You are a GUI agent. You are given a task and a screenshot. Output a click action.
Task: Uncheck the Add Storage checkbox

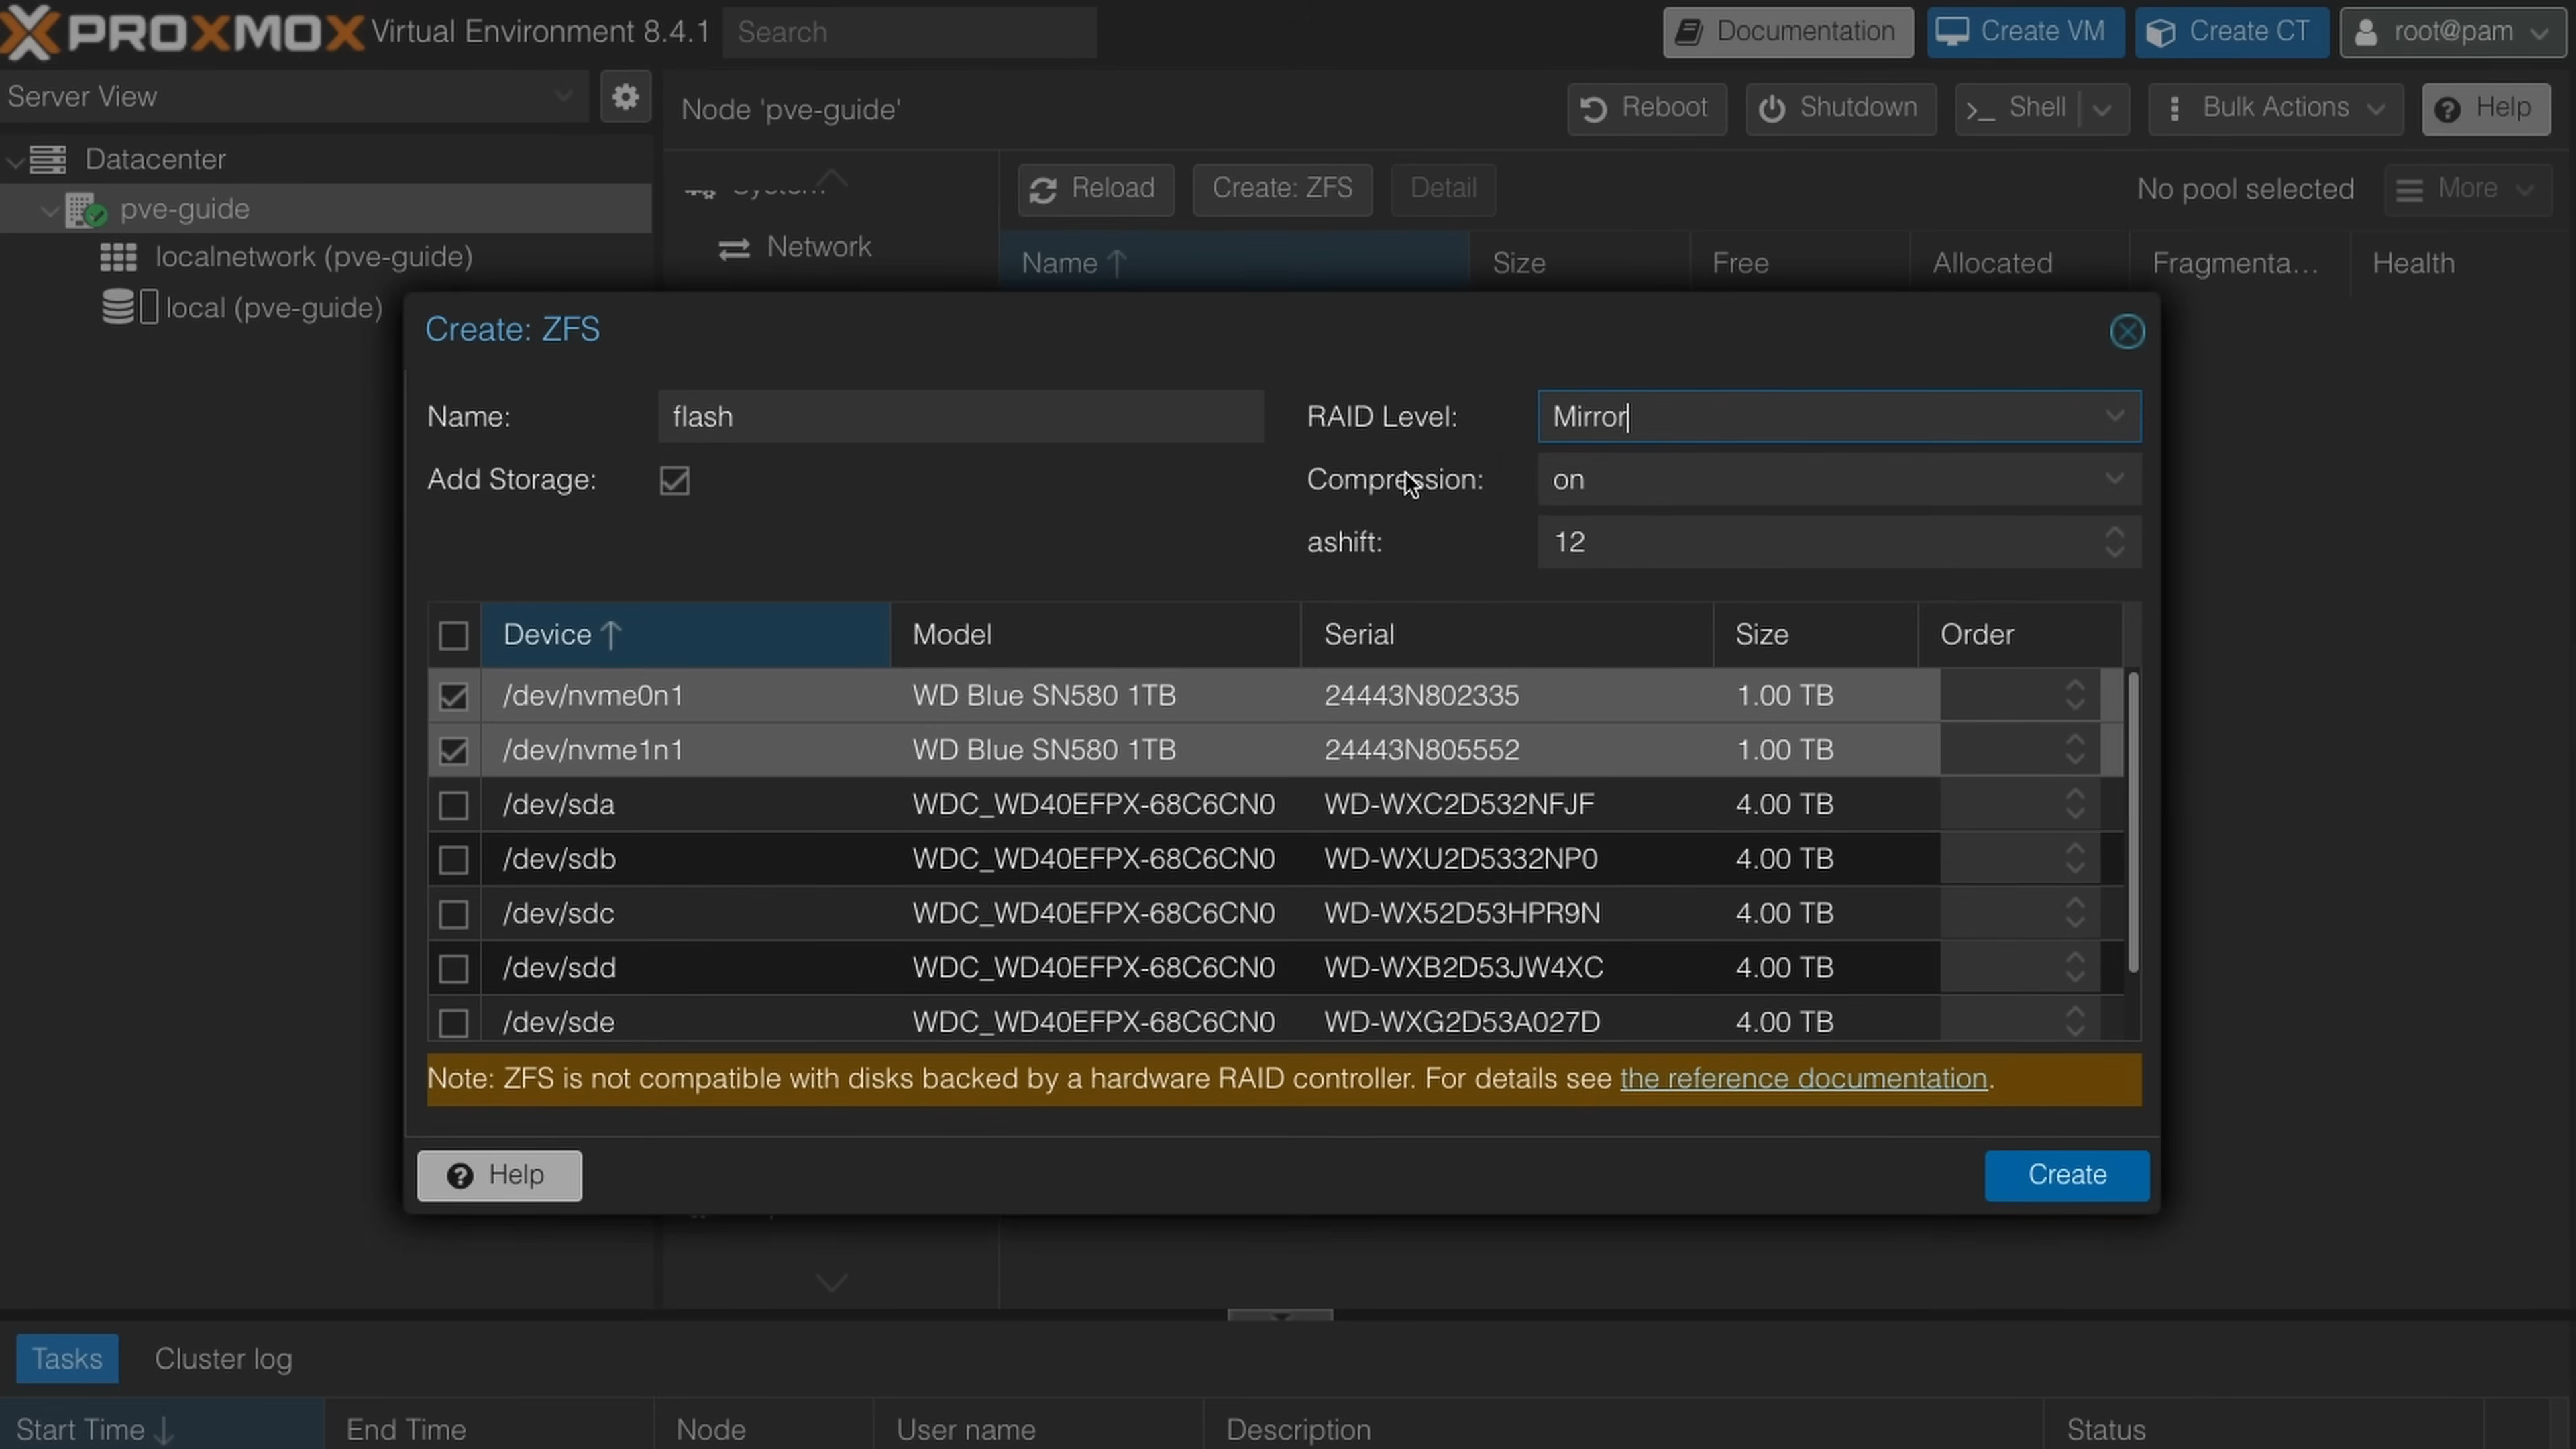[673, 480]
